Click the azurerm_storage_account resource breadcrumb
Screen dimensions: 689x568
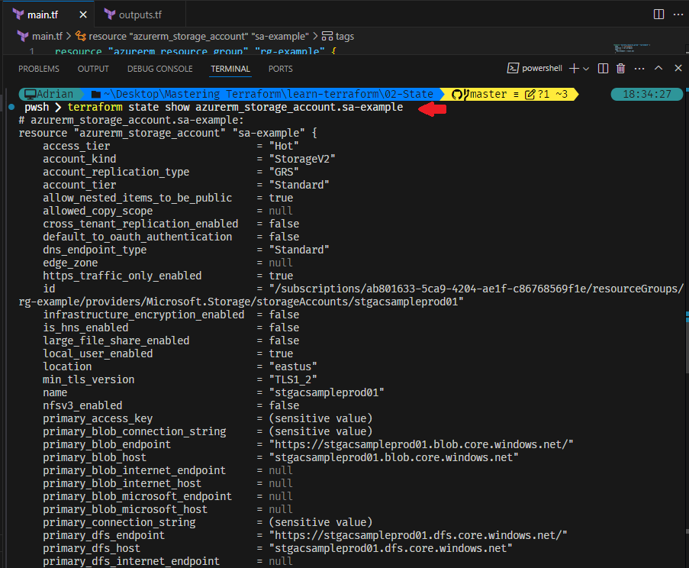(198, 36)
